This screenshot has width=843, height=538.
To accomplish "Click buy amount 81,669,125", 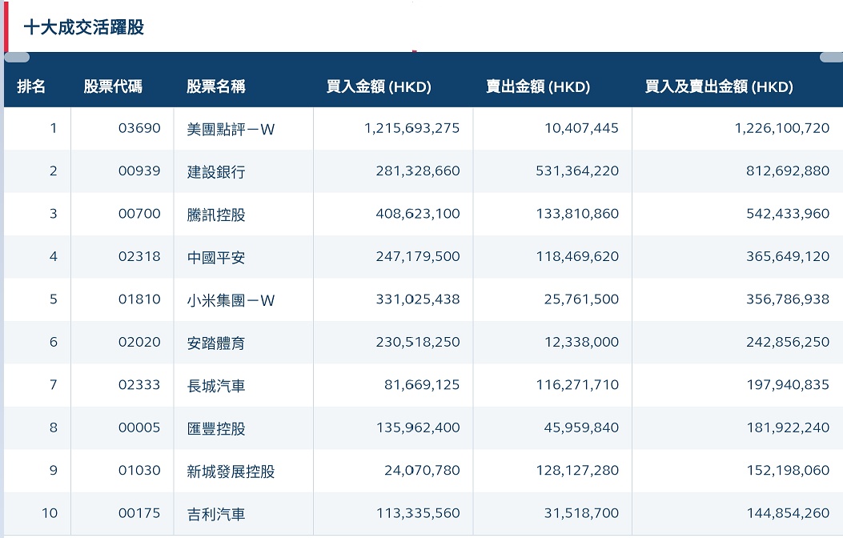I will pyautogui.click(x=422, y=385).
